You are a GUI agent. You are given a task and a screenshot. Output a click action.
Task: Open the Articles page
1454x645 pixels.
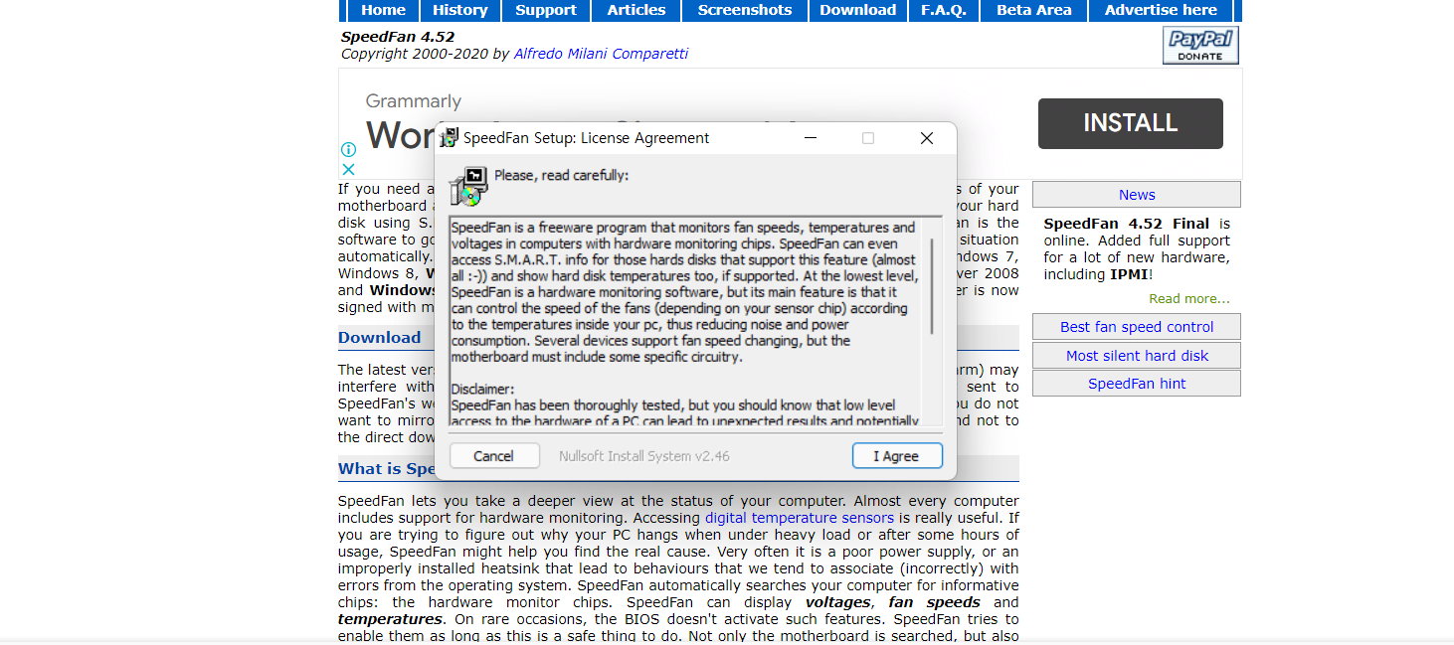(x=636, y=10)
